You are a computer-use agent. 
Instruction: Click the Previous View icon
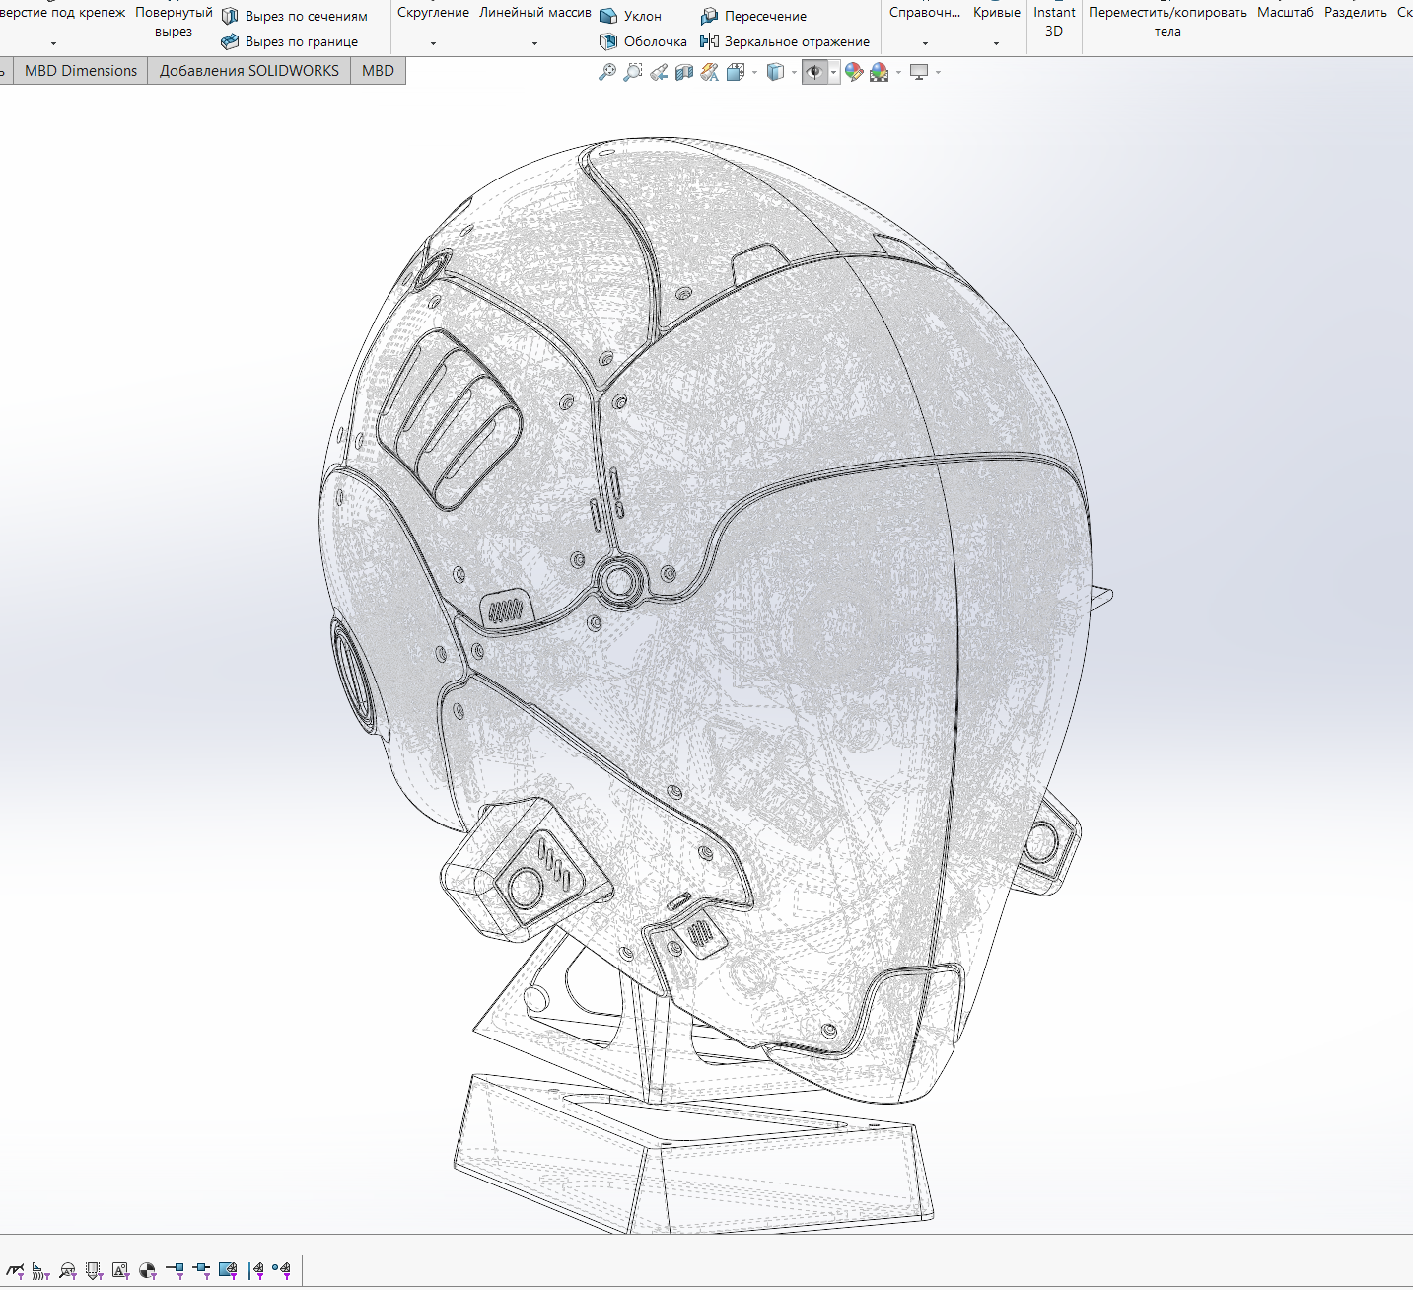(659, 72)
